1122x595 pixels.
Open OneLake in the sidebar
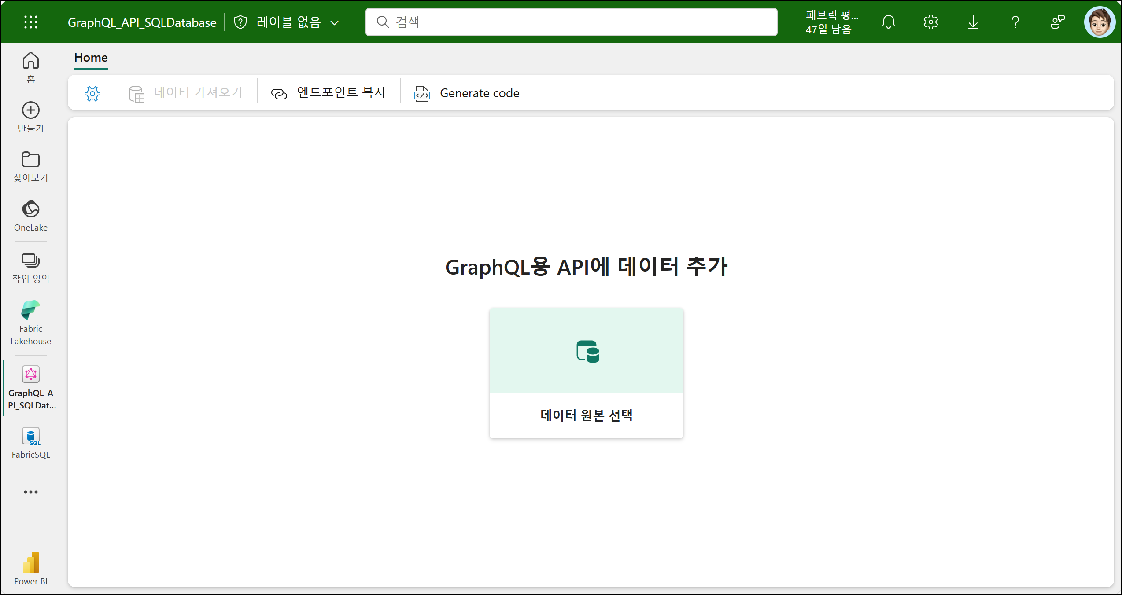pos(31,216)
